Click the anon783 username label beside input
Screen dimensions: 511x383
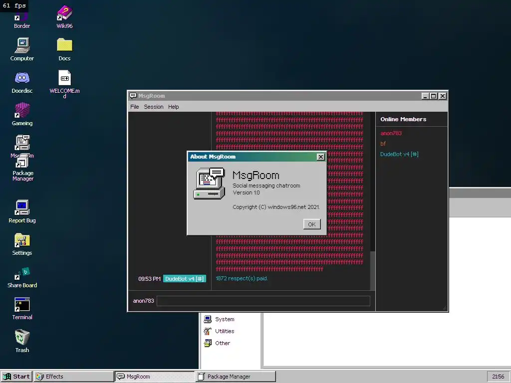tap(143, 301)
